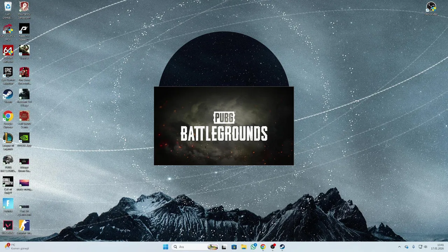Open network settings from the system tray
The image size is (448, 252).
[x=420, y=247]
